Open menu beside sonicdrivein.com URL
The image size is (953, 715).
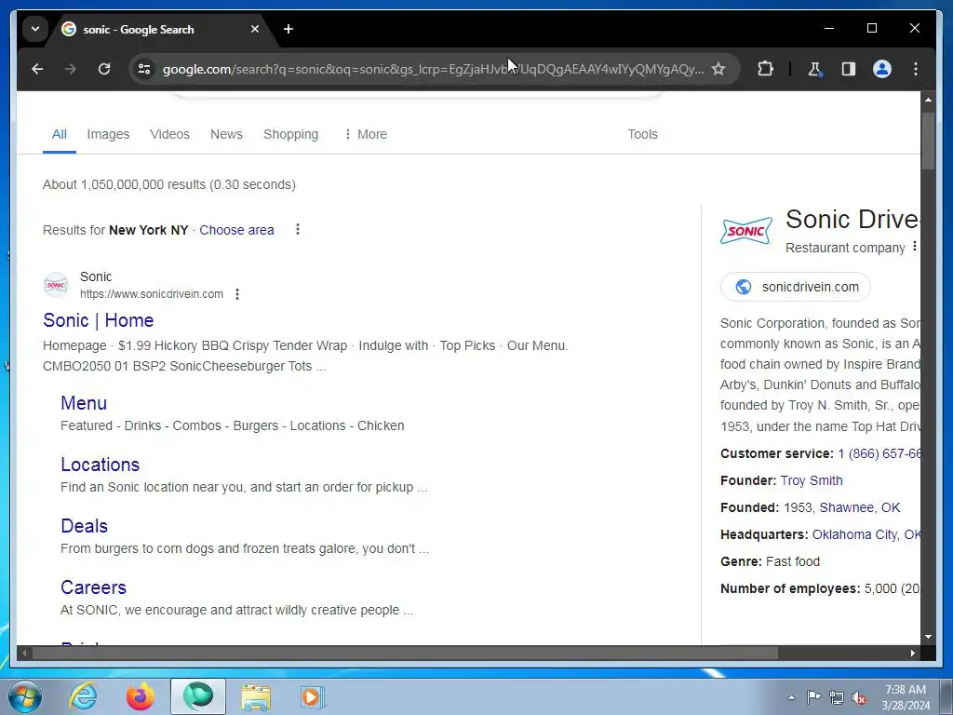237,294
